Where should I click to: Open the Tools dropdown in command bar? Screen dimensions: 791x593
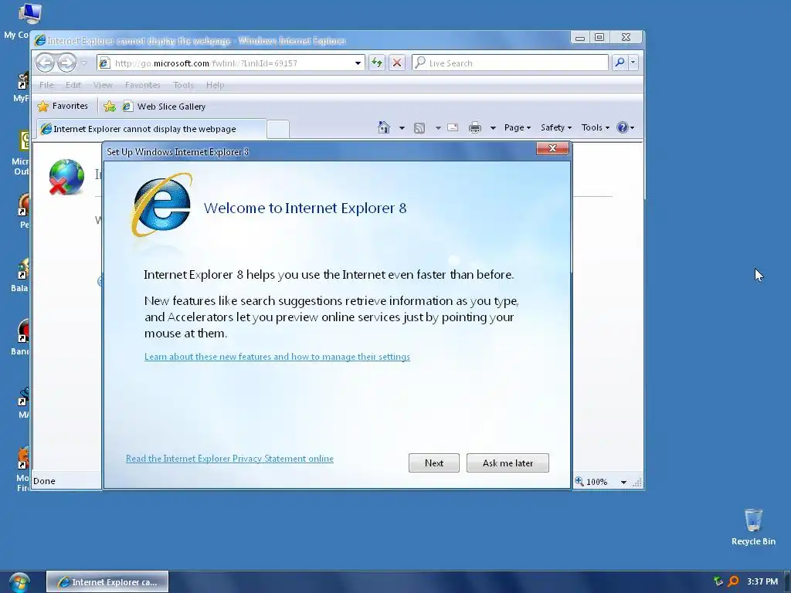pyautogui.click(x=596, y=127)
